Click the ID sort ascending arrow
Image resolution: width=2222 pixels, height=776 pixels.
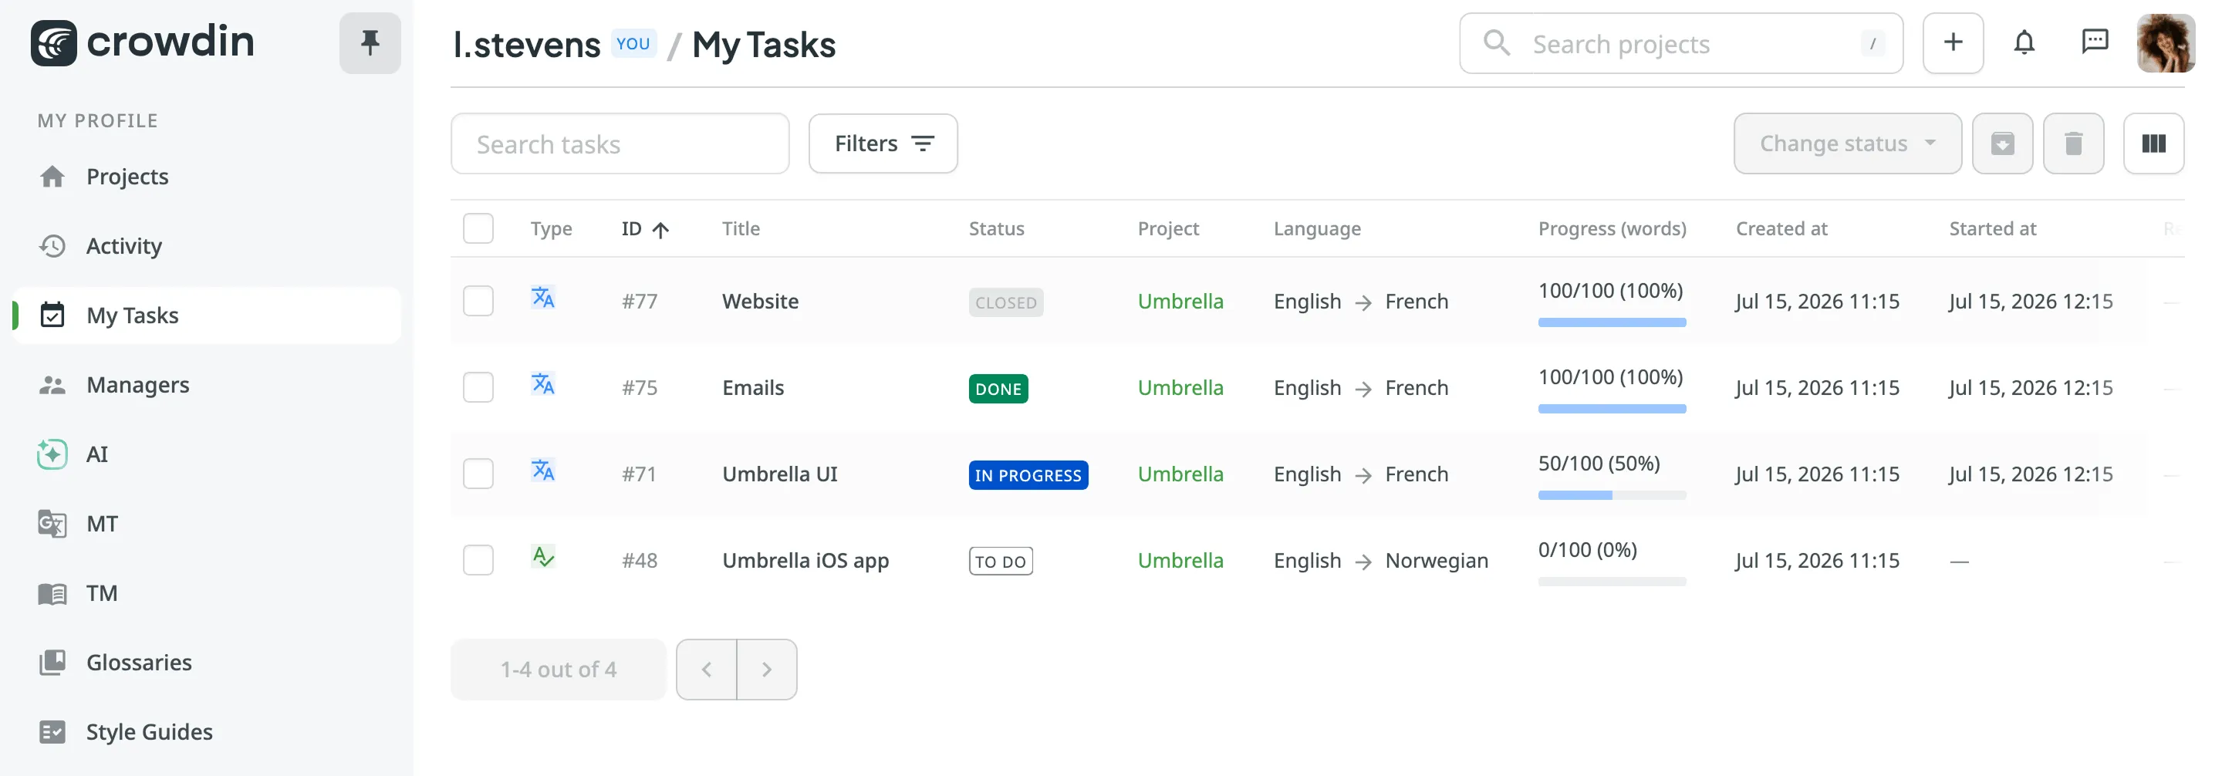[660, 229]
